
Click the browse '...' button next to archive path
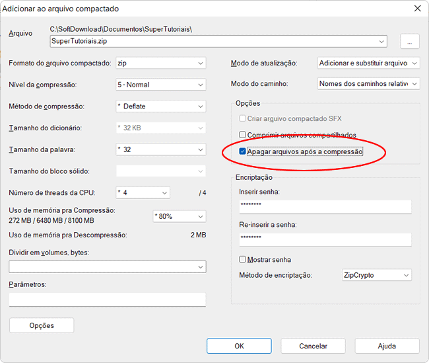[409, 41]
